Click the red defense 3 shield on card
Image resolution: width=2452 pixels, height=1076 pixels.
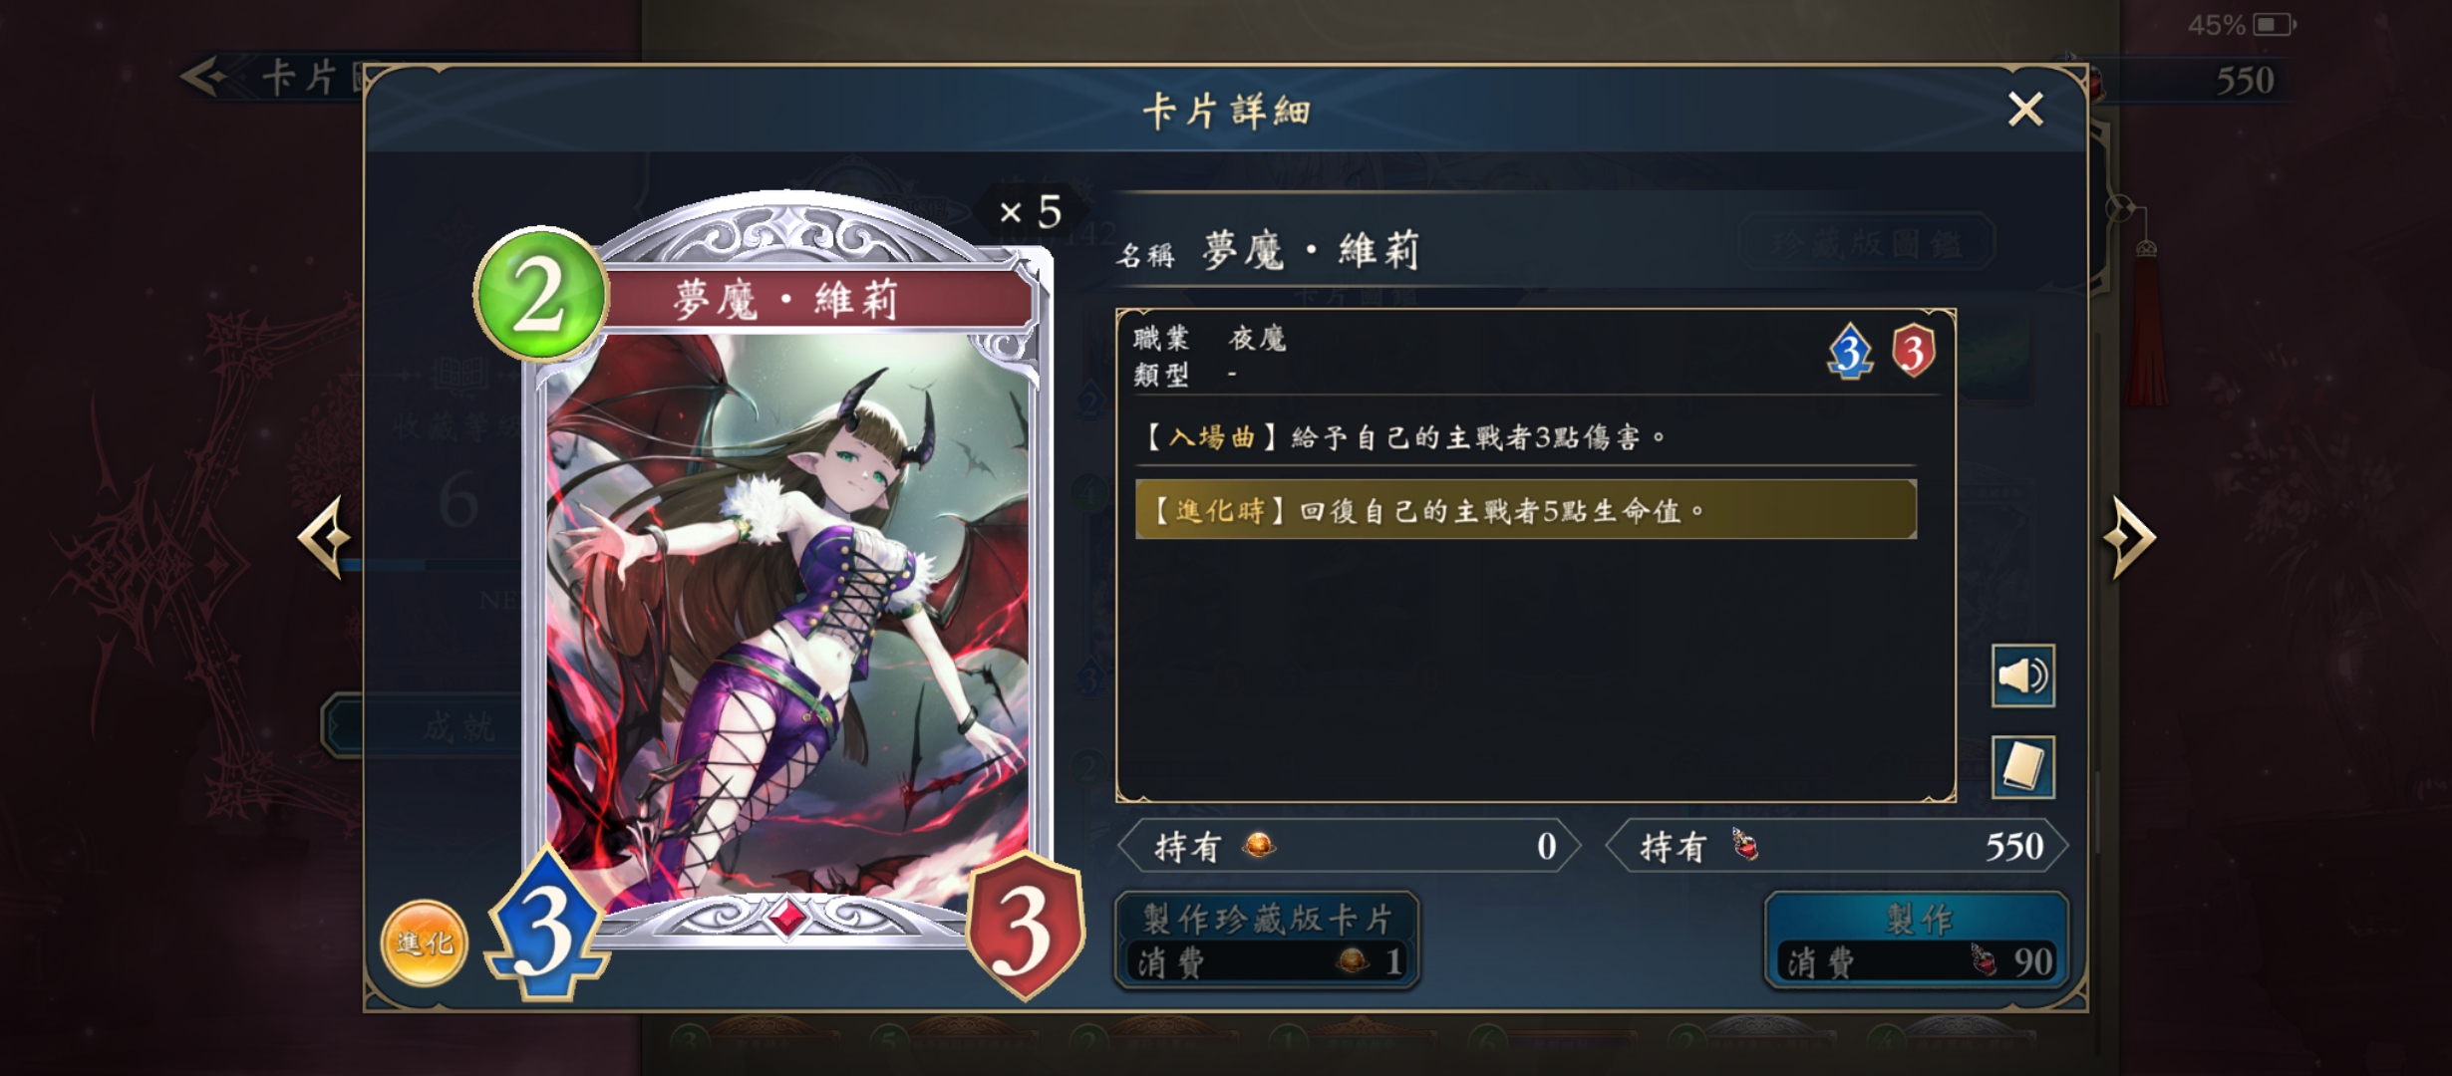[x=1025, y=927]
